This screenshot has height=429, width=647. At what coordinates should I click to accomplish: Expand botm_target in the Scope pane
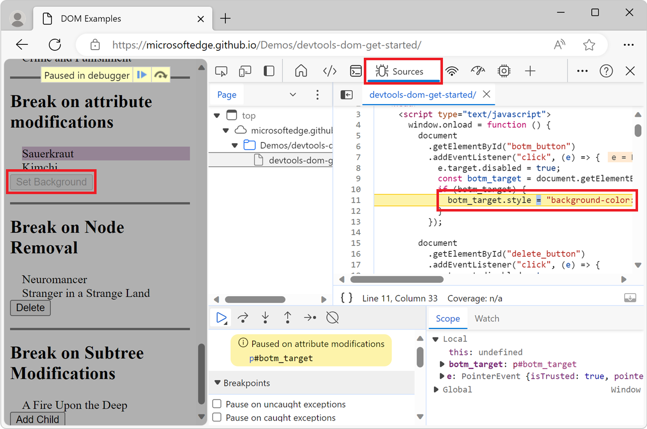tap(441, 364)
